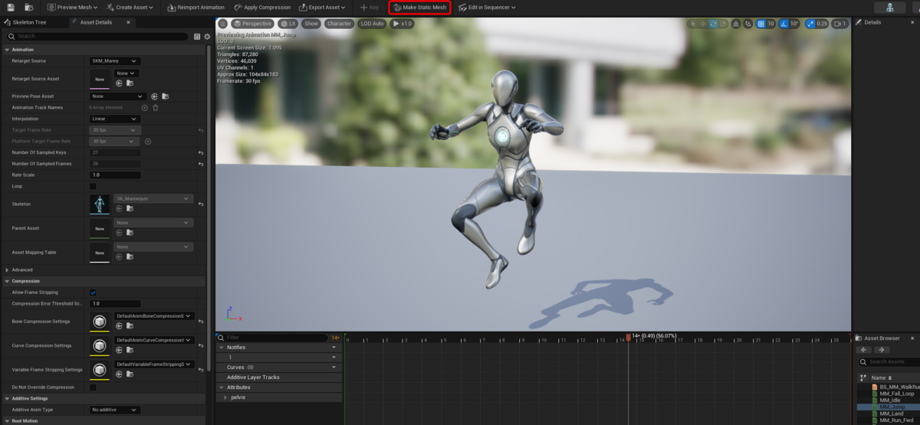Toggle Do Not Override Compression checkbox
The width and height of the screenshot is (920, 425).
[94, 387]
